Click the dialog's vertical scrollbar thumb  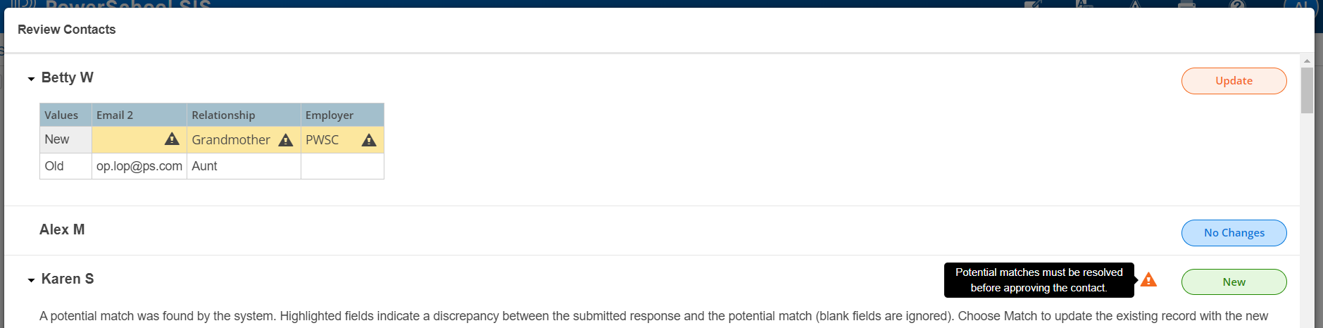[x=1307, y=90]
